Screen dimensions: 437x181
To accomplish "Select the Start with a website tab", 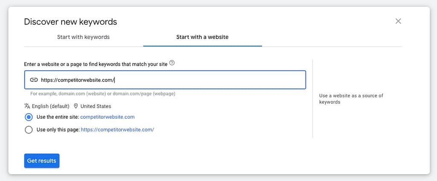I will click(x=202, y=37).
